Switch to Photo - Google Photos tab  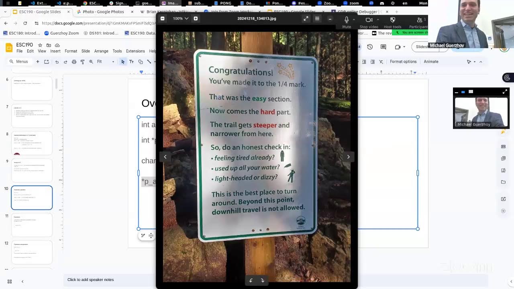tap(103, 12)
